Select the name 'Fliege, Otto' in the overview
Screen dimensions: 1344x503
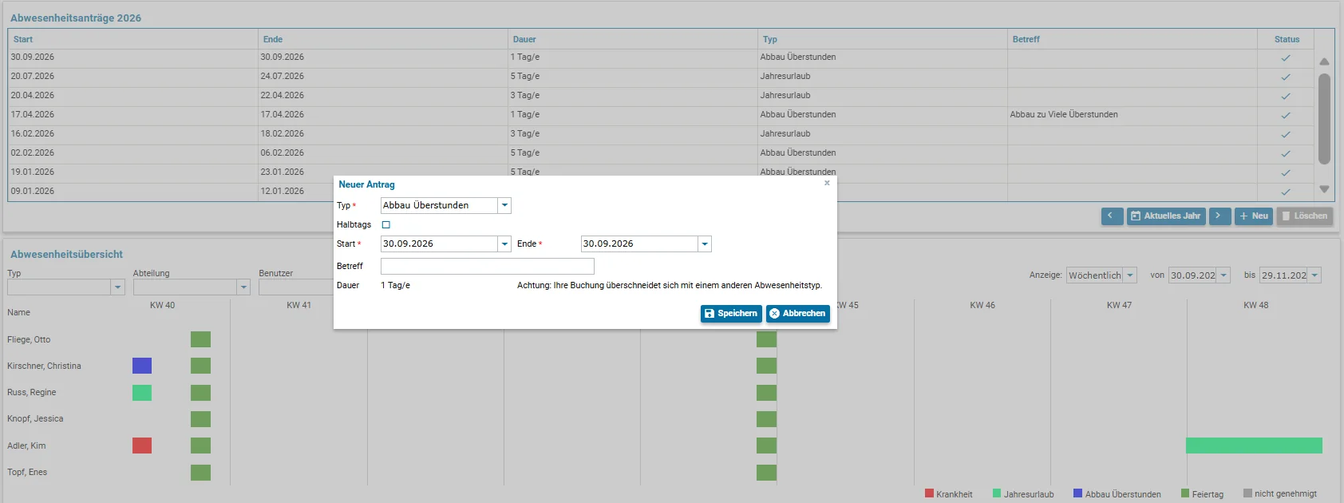pyautogui.click(x=29, y=339)
